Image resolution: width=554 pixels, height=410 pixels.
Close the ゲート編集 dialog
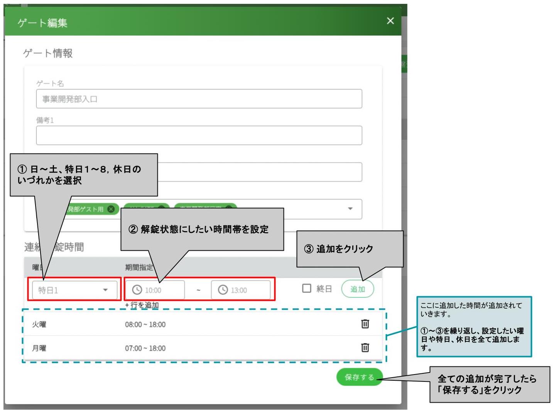pyautogui.click(x=390, y=21)
